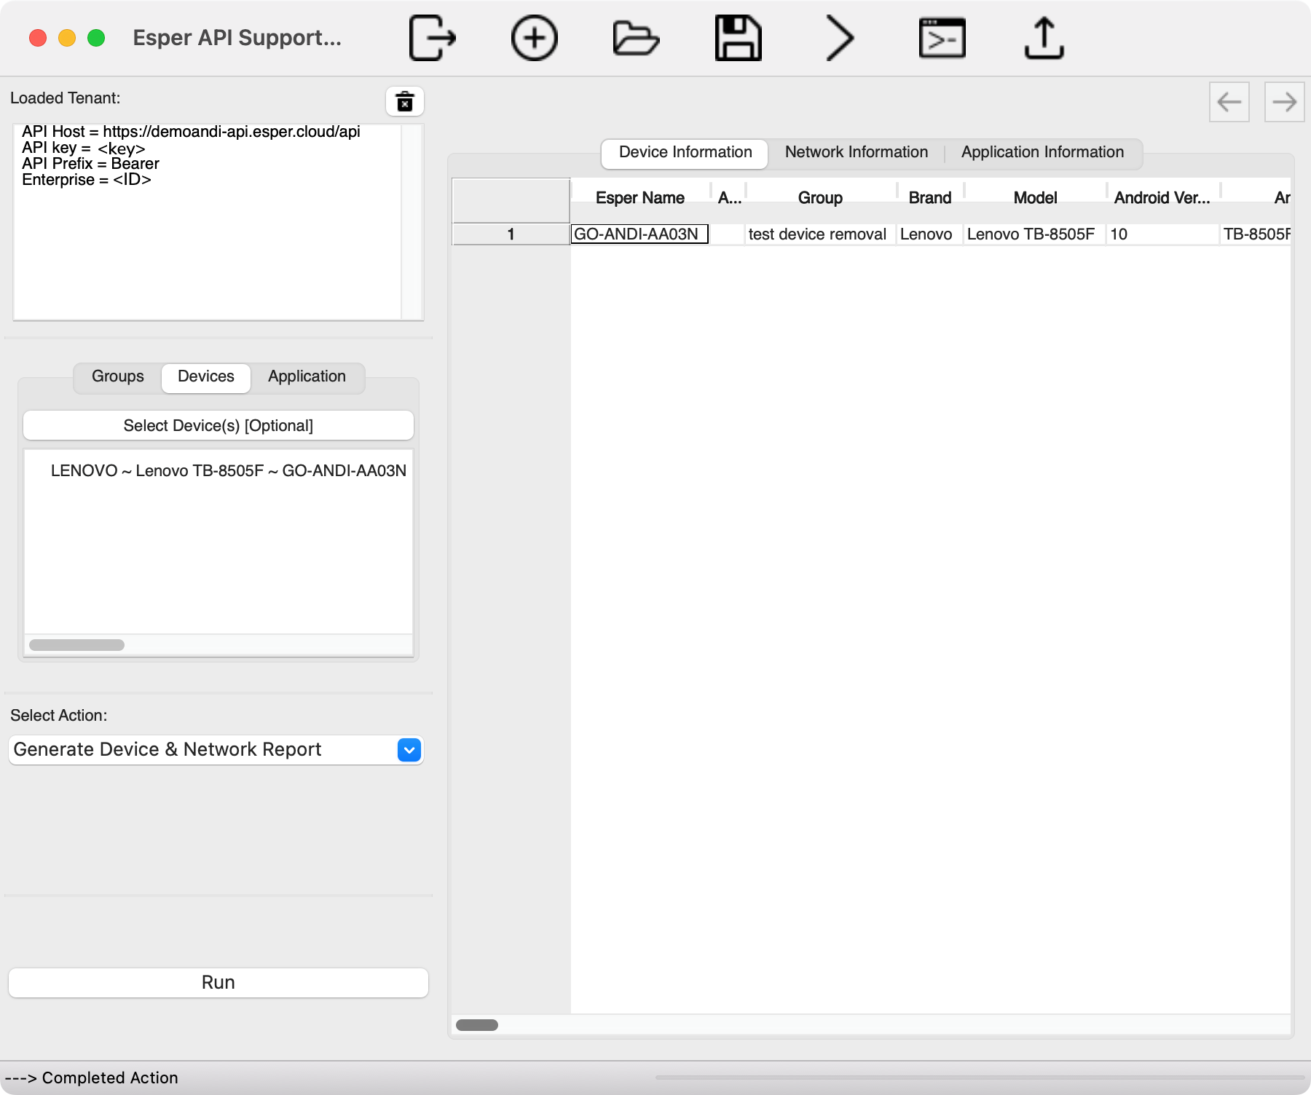Click the Esper Name column header
1311x1095 pixels.
pos(639,198)
